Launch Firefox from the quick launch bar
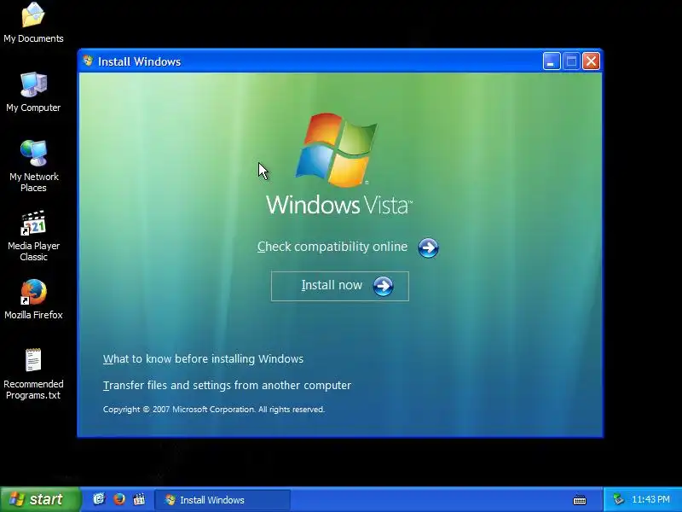Viewport: 682px width, 512px height. (x=118, y=499)
